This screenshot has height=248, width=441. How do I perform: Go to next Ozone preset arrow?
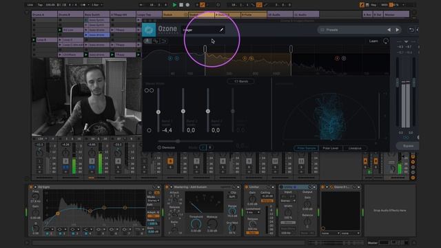point(398,30)
